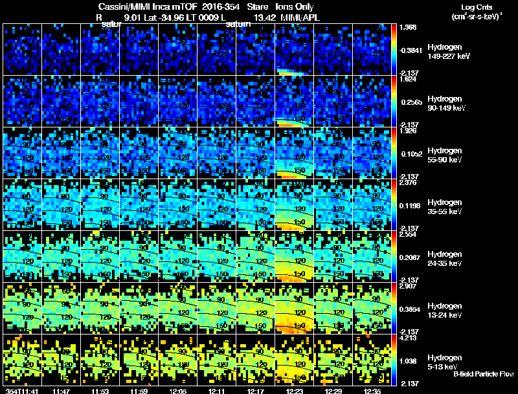Click the color bar for Hydrogen 149-227 keV
This screenshot has width=518, height=394.
click(x=394, y=50)
